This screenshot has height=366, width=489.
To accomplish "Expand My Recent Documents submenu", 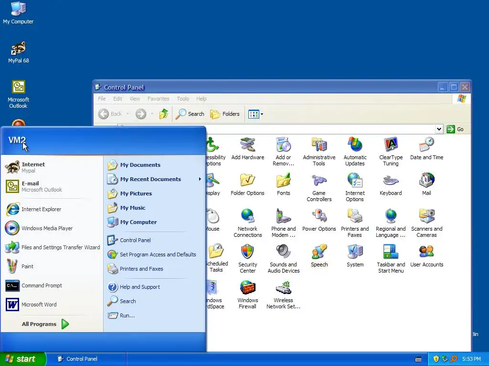I will click(154, 179).
